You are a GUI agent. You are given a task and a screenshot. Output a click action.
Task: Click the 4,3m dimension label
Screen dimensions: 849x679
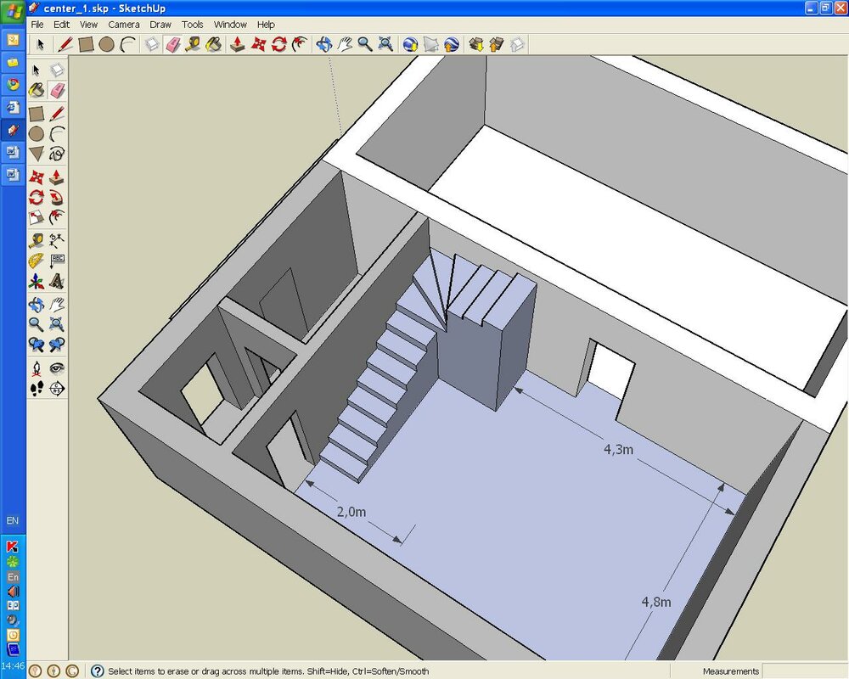point(618,450)
